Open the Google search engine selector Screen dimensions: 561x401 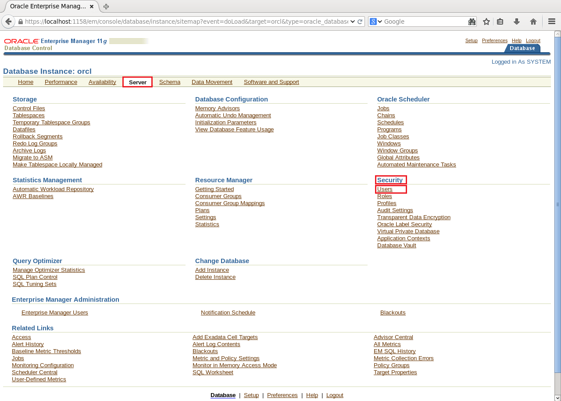376,22
